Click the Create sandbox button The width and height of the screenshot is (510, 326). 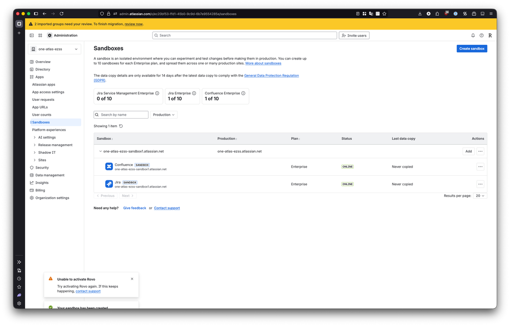(472, 49)
